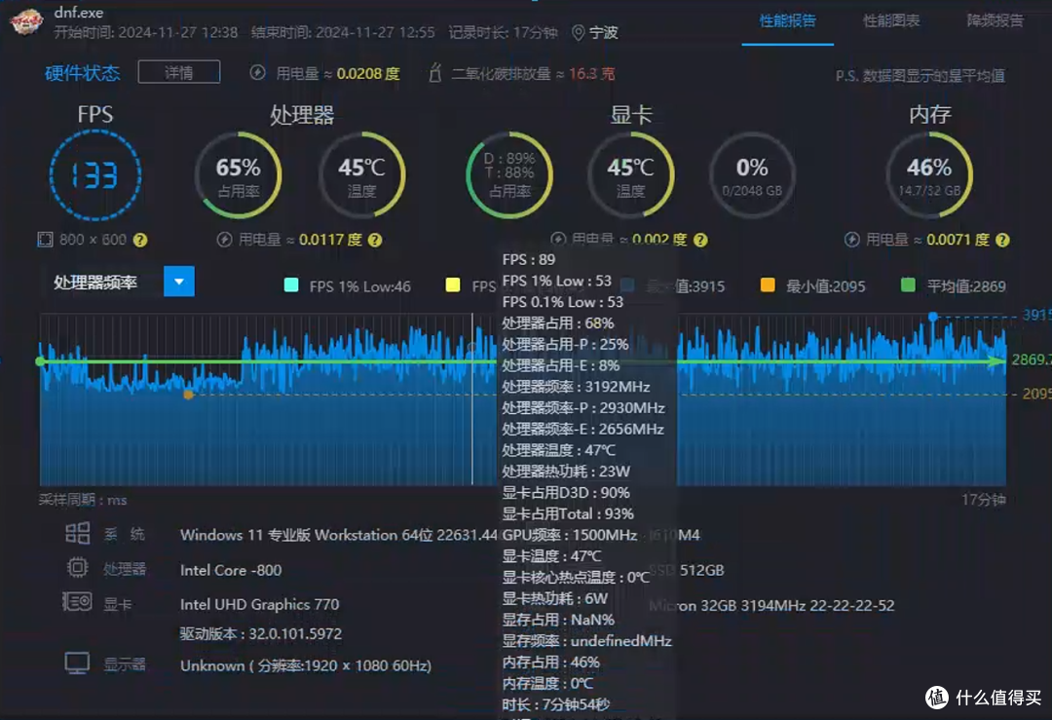Switch to the 降频报告 tab
The height and width of the screenshot is (720, 1052).
(995, 20)
